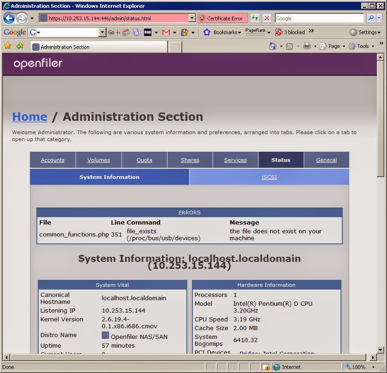Click the toolbar buttons gallery icon
This screenshot has width=387, height=373.
pos(185,32)
